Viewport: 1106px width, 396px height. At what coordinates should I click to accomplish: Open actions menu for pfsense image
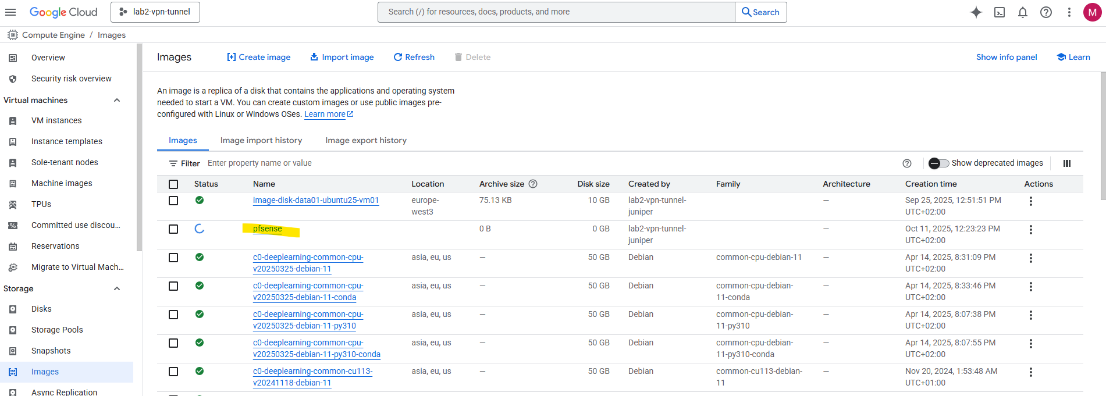[1030, 230]
